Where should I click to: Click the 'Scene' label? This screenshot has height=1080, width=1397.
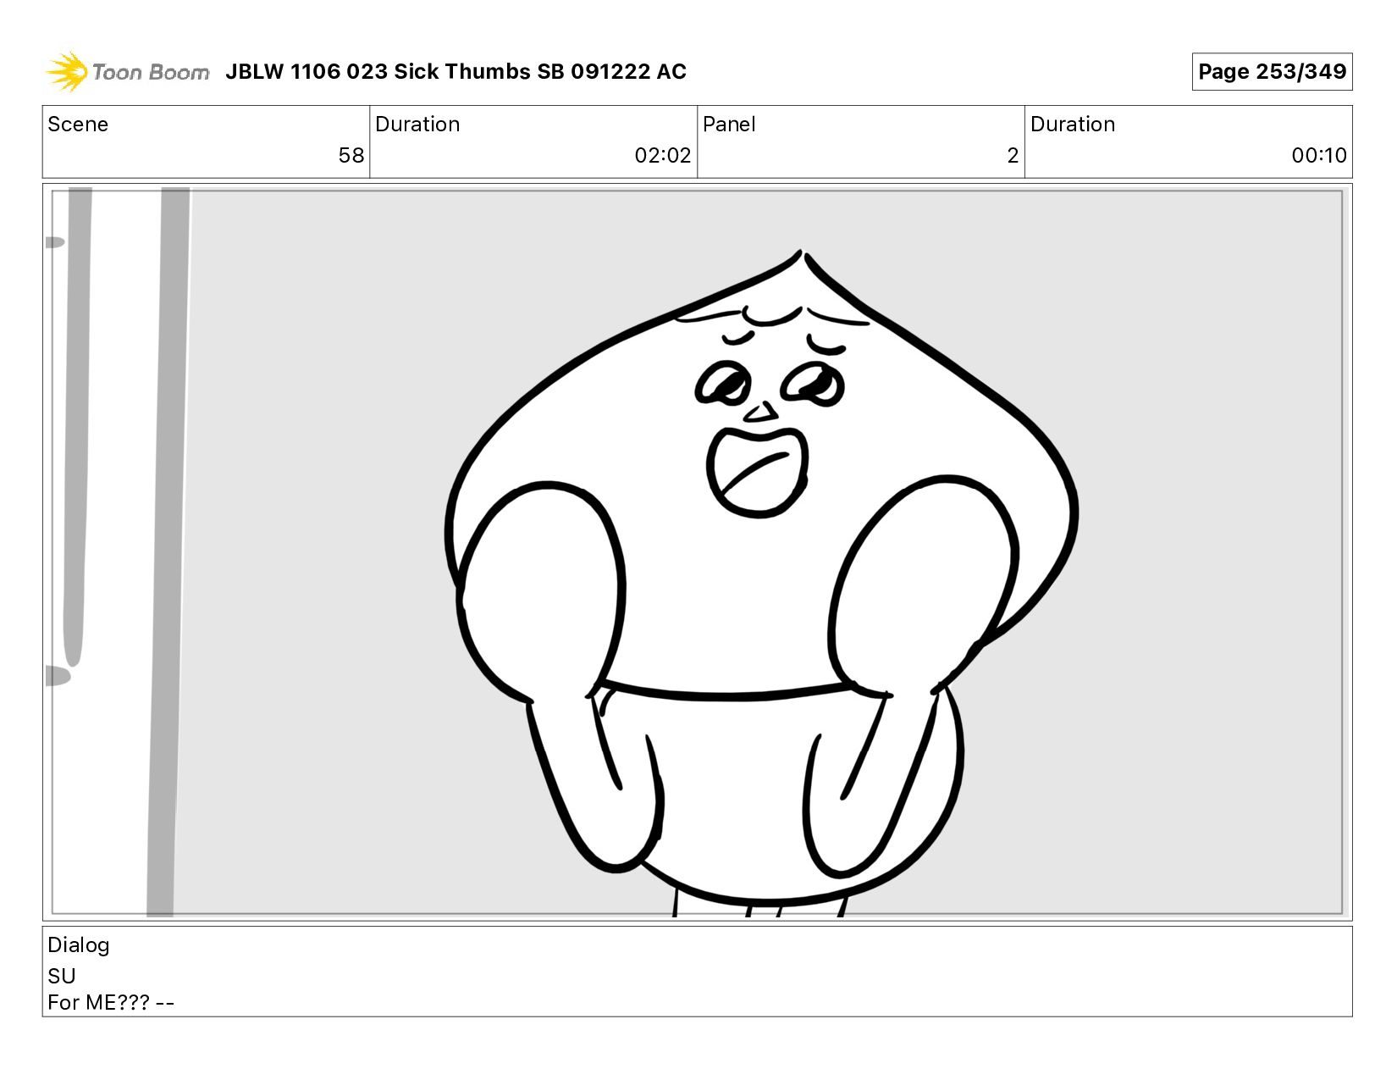[x=78, y=125]
